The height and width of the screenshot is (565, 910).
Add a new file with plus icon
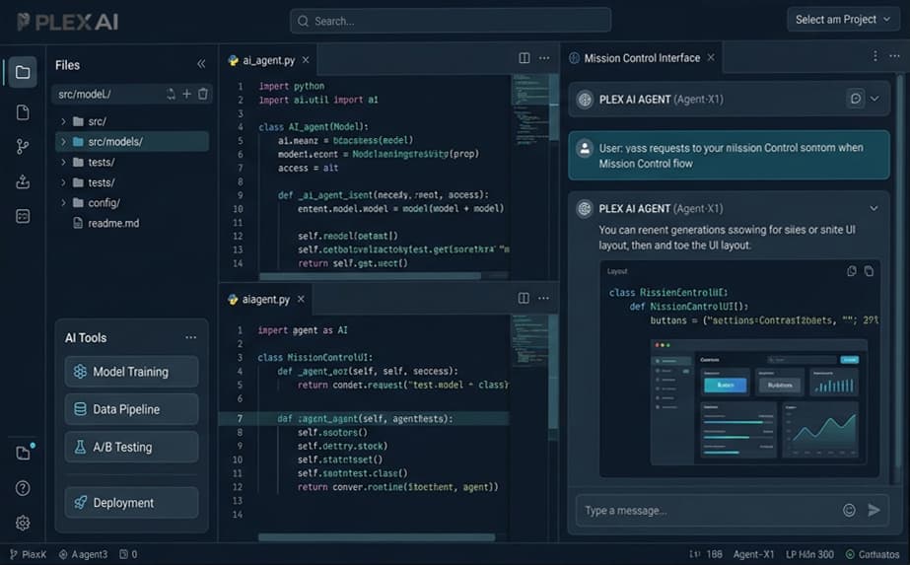pyautogui.click(x=187, y=94)
